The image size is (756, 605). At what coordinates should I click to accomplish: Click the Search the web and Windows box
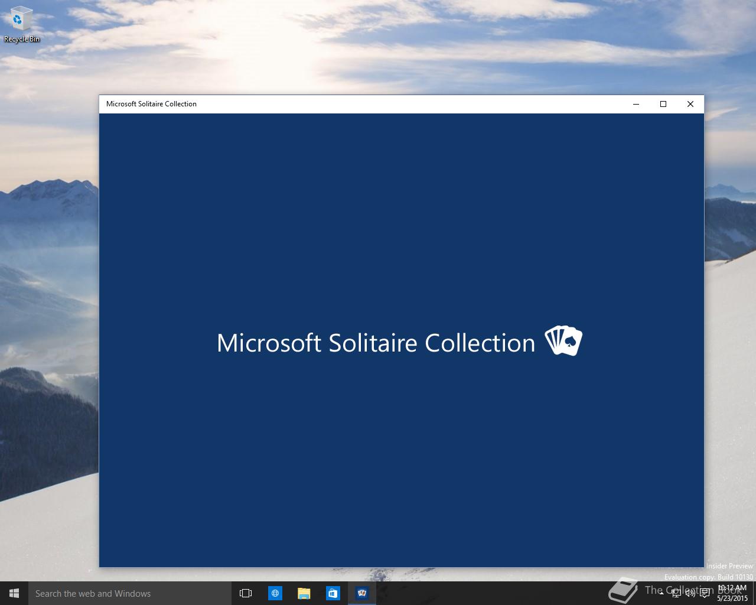(x=130, y=593)
